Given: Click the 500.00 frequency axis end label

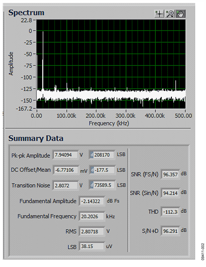Looking at the screenshot, I should click(183, 116).
